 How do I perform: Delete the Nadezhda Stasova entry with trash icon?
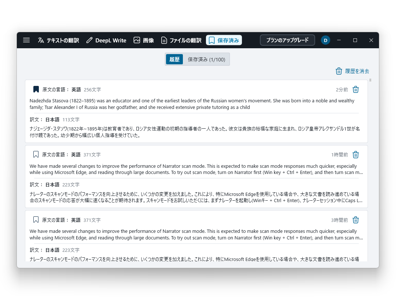(x=355, y=89)
